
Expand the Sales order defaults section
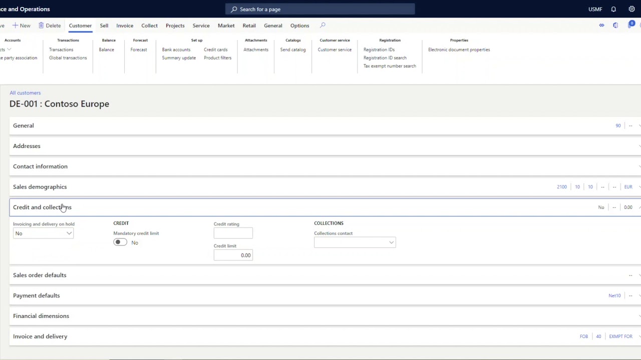coord(325,275)
